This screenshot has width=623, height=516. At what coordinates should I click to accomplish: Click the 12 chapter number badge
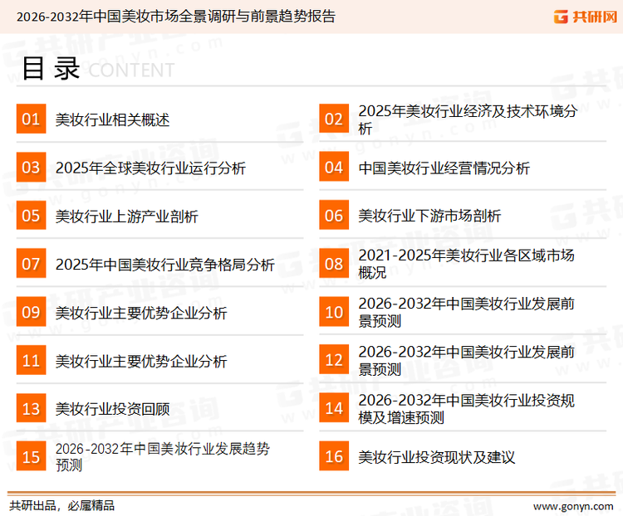point(334,361)
